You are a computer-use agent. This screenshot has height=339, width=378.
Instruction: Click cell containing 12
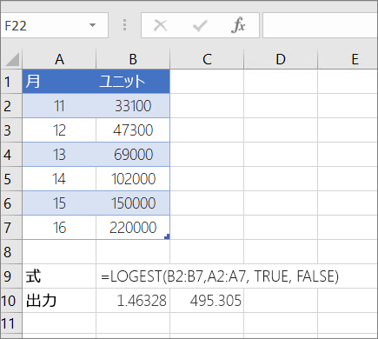(x=59, y=130)
